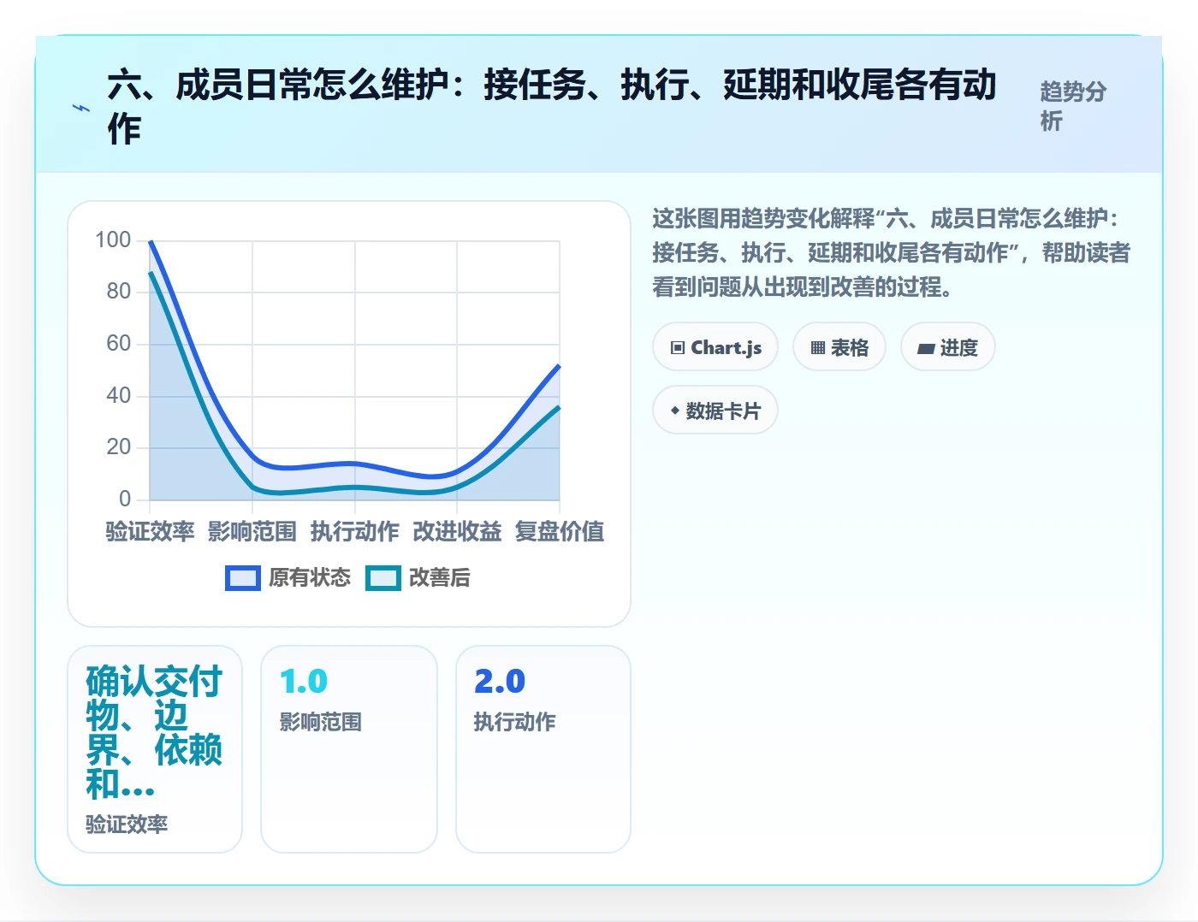
Task: Toggle the 原有状态 legend swatch
Action: pyautogui.click(x=243, y=578)
